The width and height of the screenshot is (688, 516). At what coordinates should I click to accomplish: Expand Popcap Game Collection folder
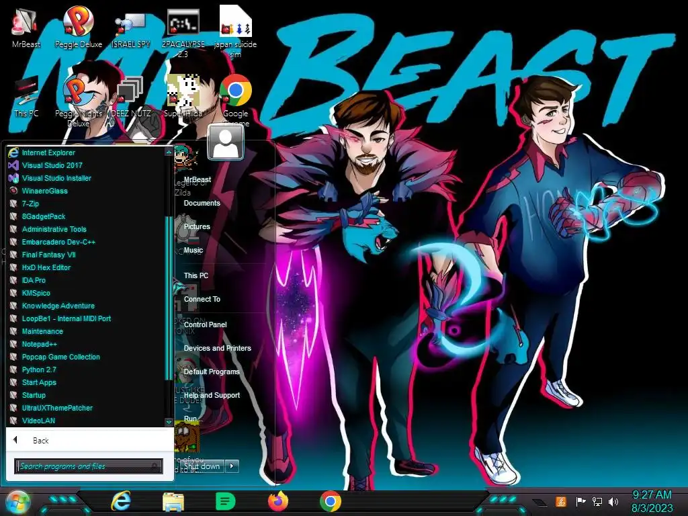[x=86, y=357]
